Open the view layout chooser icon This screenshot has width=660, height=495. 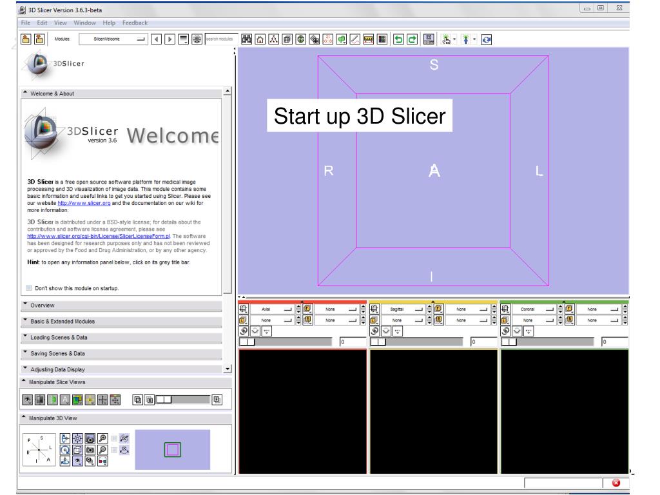point(429,39)
